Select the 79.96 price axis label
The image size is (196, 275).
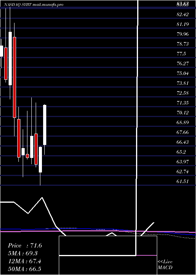coord(183,34)
